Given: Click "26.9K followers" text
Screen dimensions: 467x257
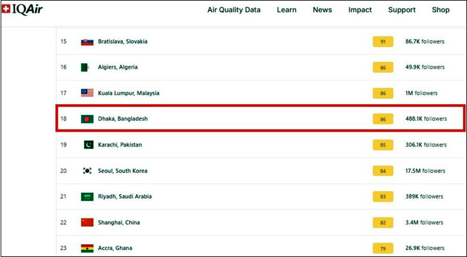Looking at the screenshot, I should click(425, 248).
